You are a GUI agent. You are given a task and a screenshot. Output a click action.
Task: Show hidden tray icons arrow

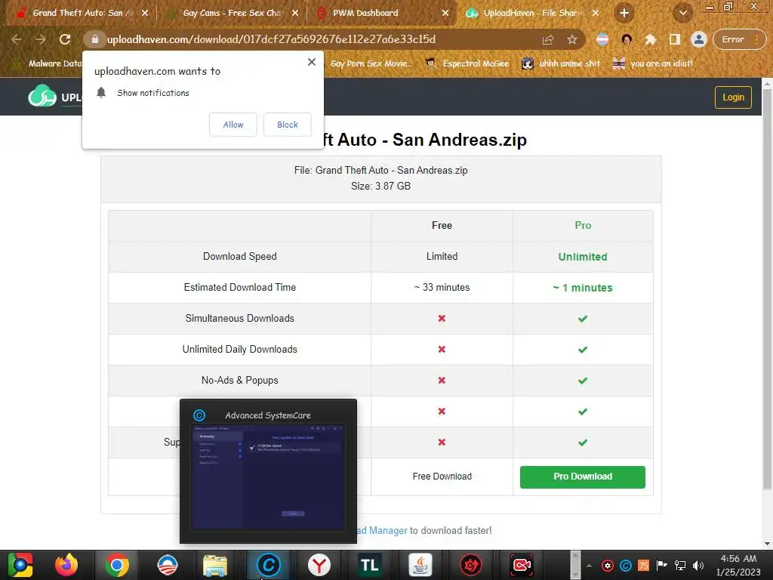(x=589, y=566)
